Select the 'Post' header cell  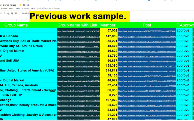click(x=147, y=25)
